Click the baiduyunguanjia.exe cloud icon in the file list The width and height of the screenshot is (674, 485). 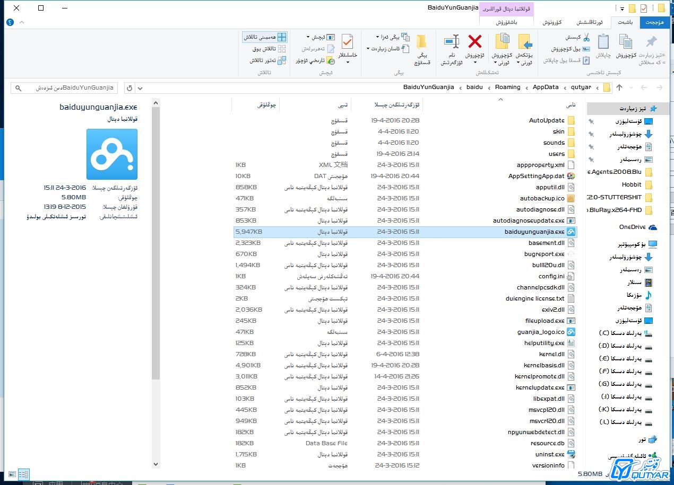(571, 232)
